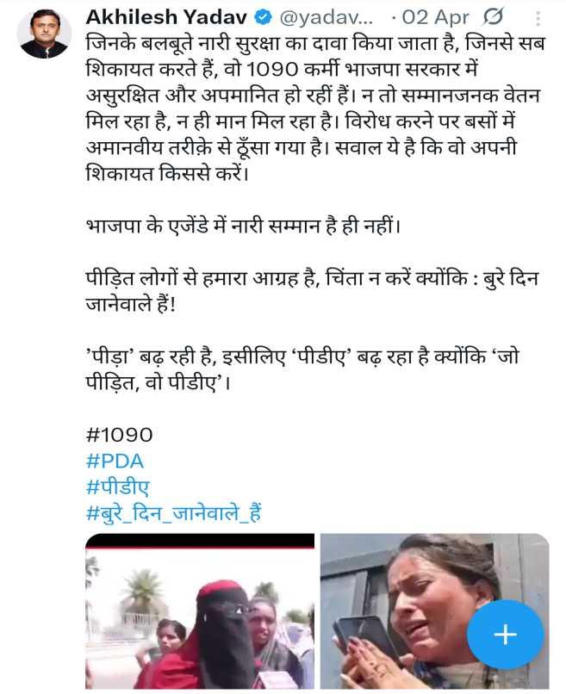This screenshot has height=694, width=566.
Task: Open the #पीडीए hashtag
Action: click(x=118, y=486)
